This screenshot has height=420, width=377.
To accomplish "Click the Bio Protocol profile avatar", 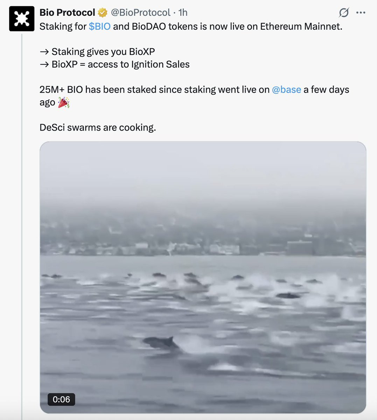I will pos(22,19).
